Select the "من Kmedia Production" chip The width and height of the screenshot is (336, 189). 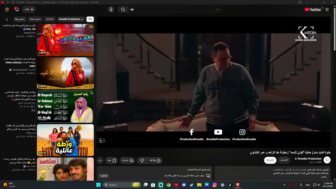tap(71, 19)
